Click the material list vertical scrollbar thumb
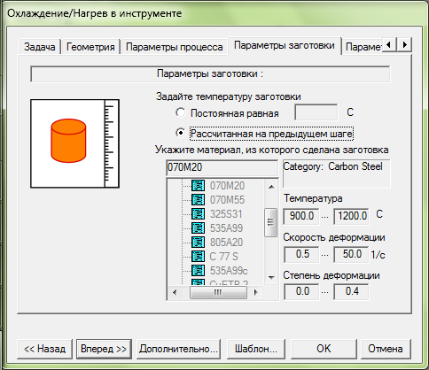This screenshot has height=370, width=429. tap(271, 222)
